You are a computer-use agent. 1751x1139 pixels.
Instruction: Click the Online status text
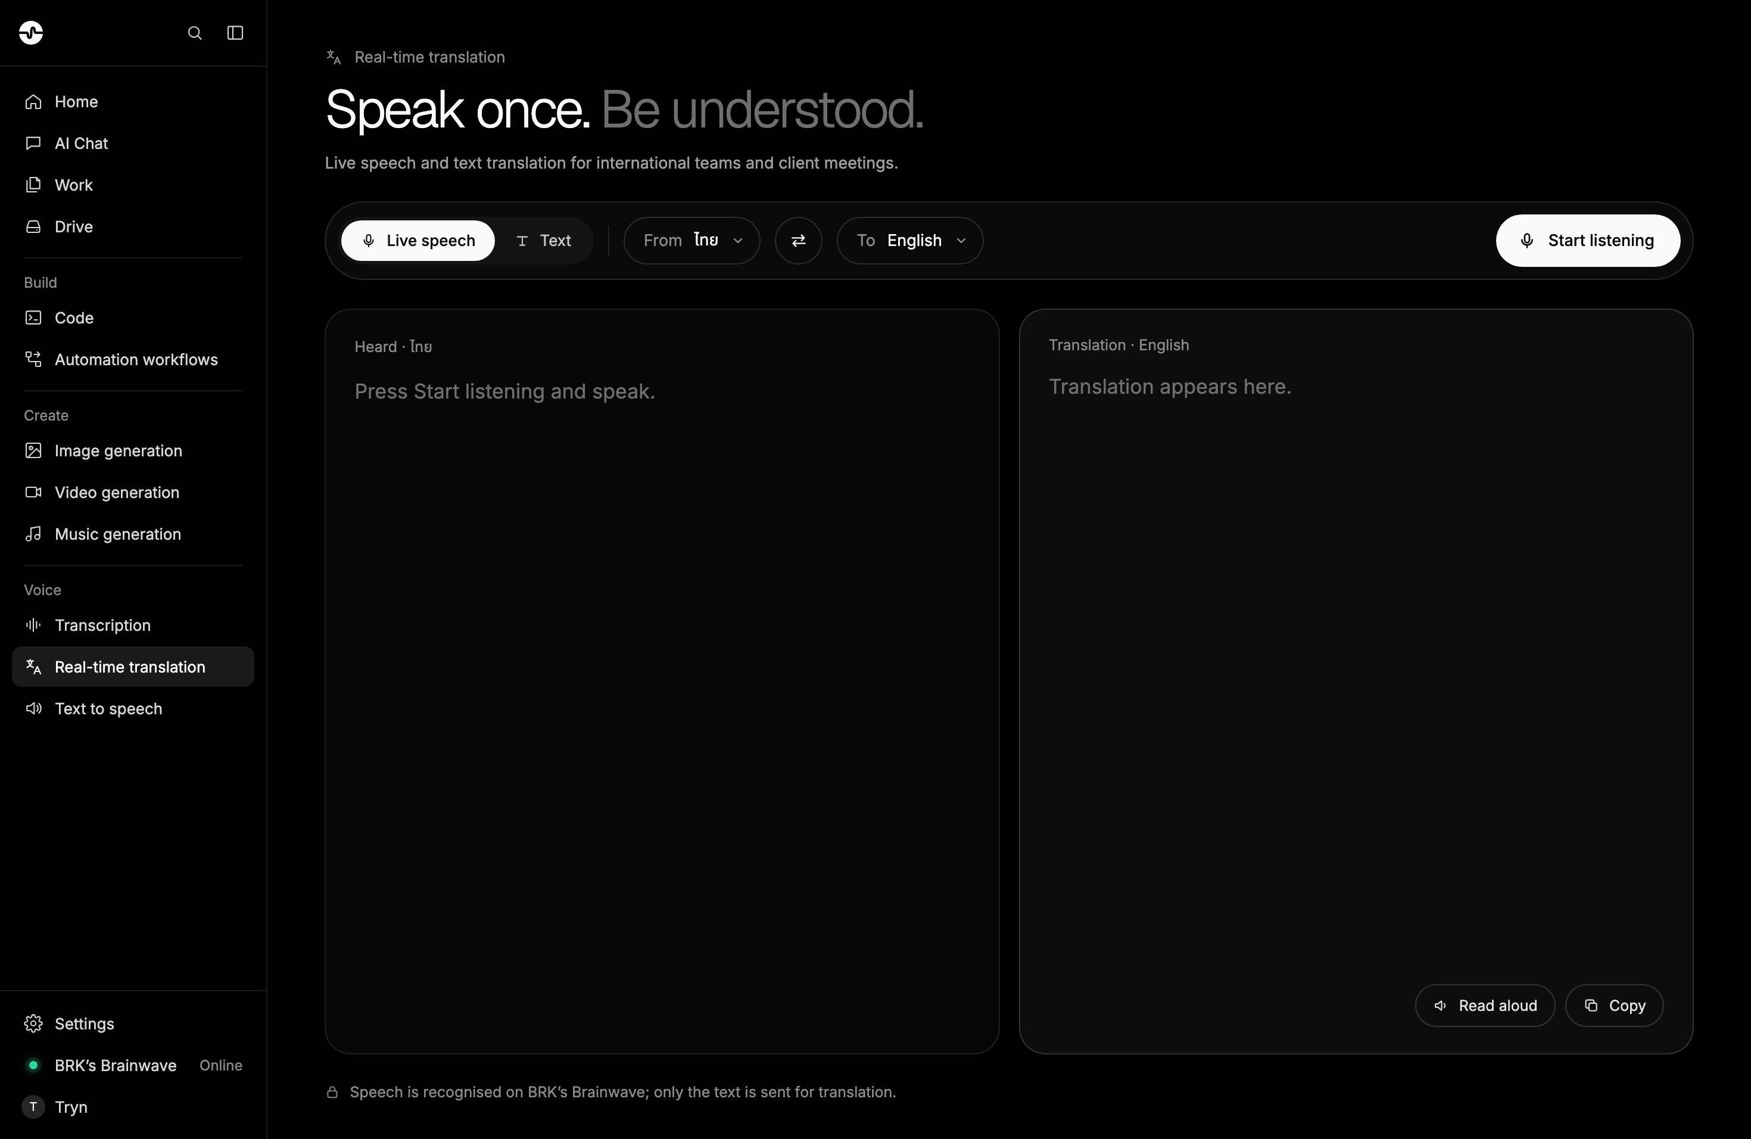coord(221,1065)
